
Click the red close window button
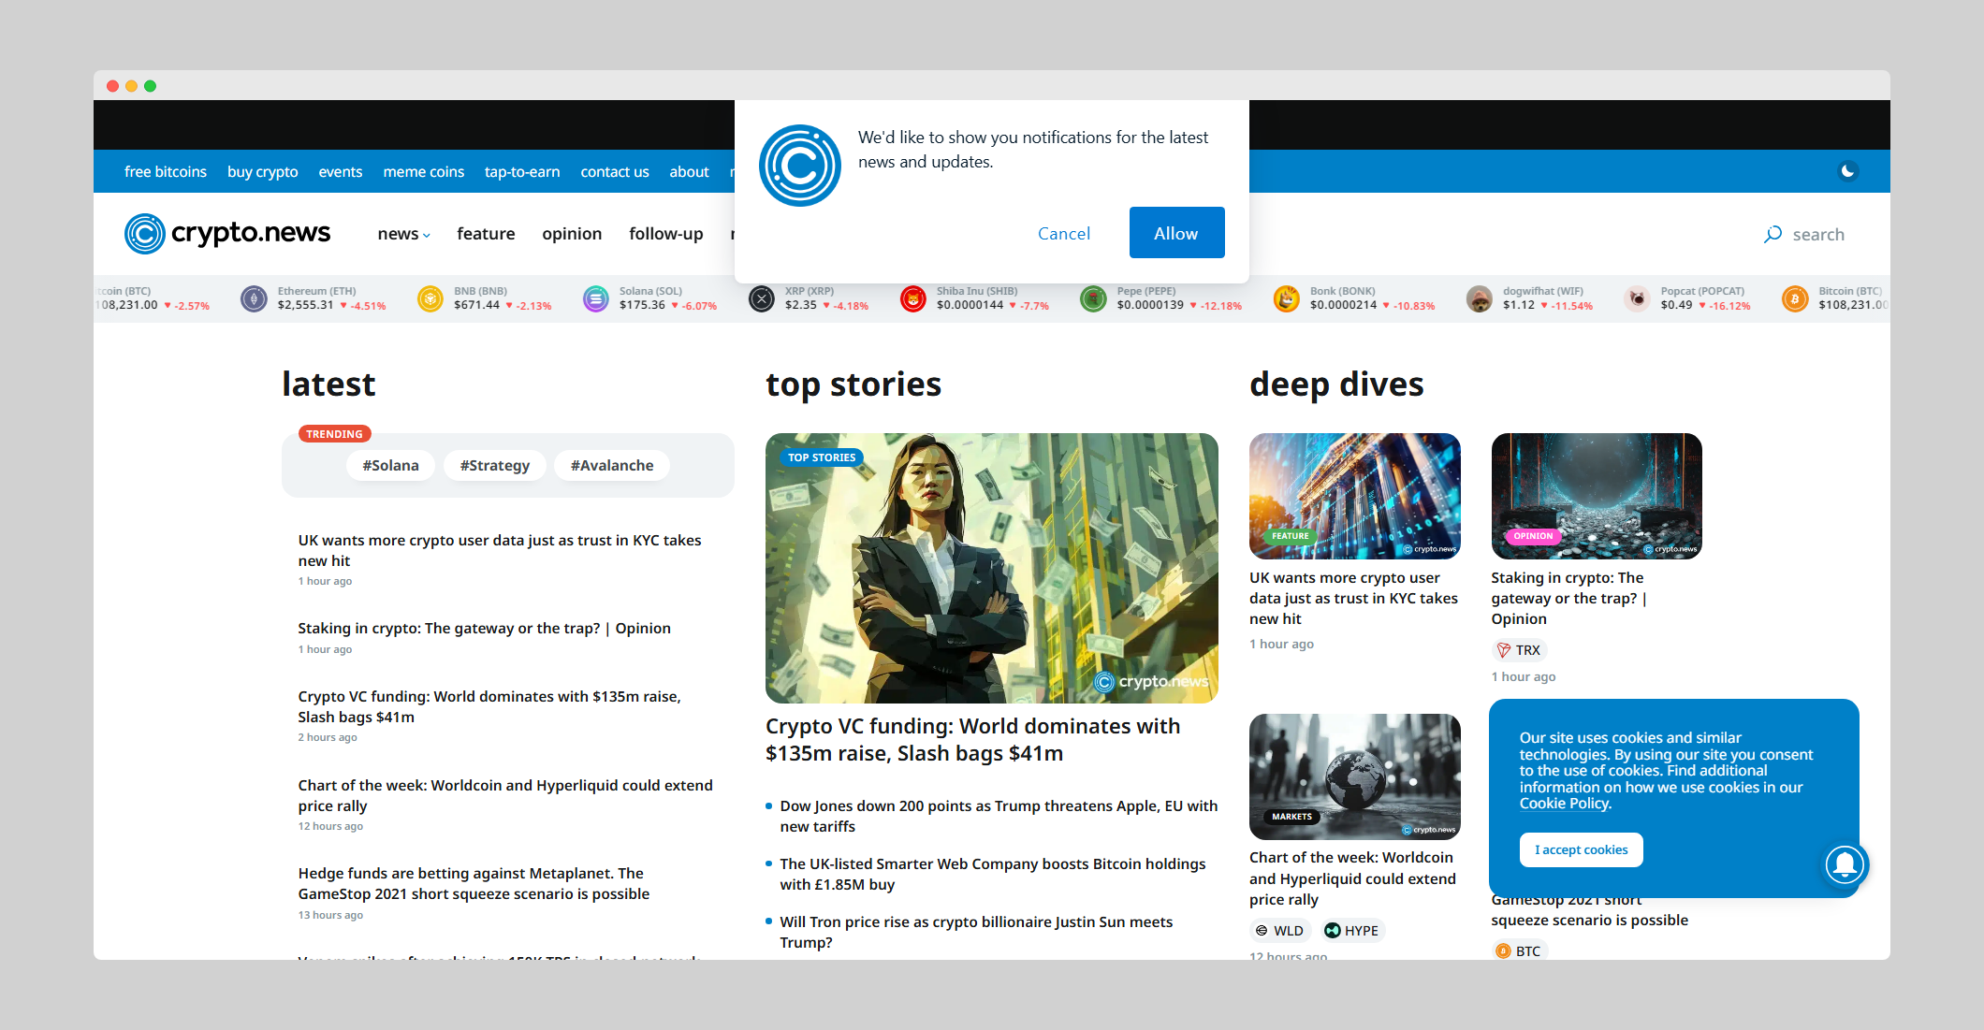pos(112,86)
